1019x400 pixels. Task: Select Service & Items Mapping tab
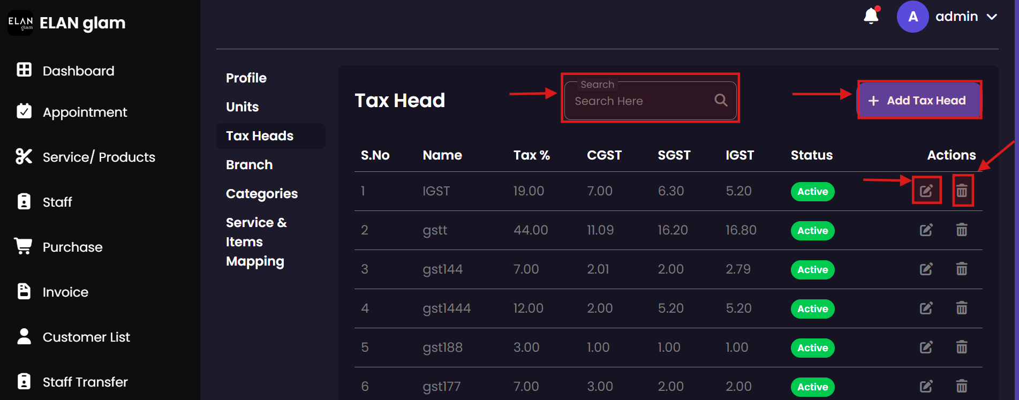coord(255,241)
